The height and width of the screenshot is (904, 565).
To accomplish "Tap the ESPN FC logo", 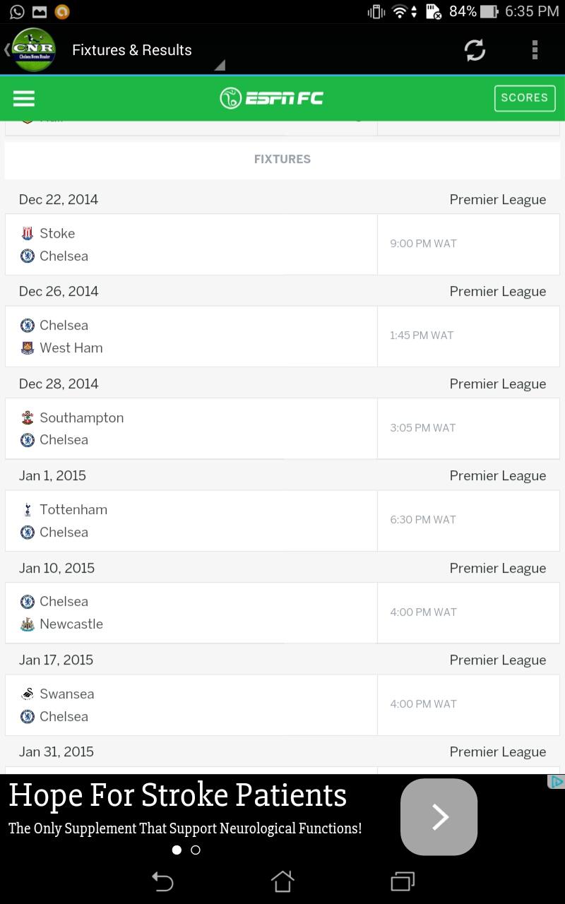I will tap(271, 98).
